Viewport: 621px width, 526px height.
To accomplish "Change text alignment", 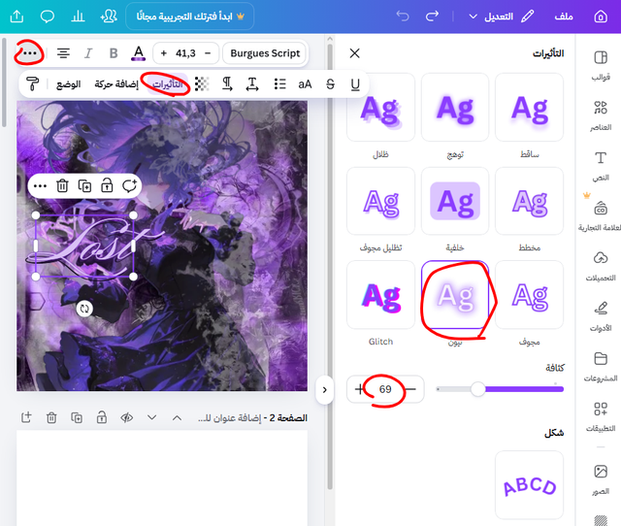I will [x=63, y=53].
